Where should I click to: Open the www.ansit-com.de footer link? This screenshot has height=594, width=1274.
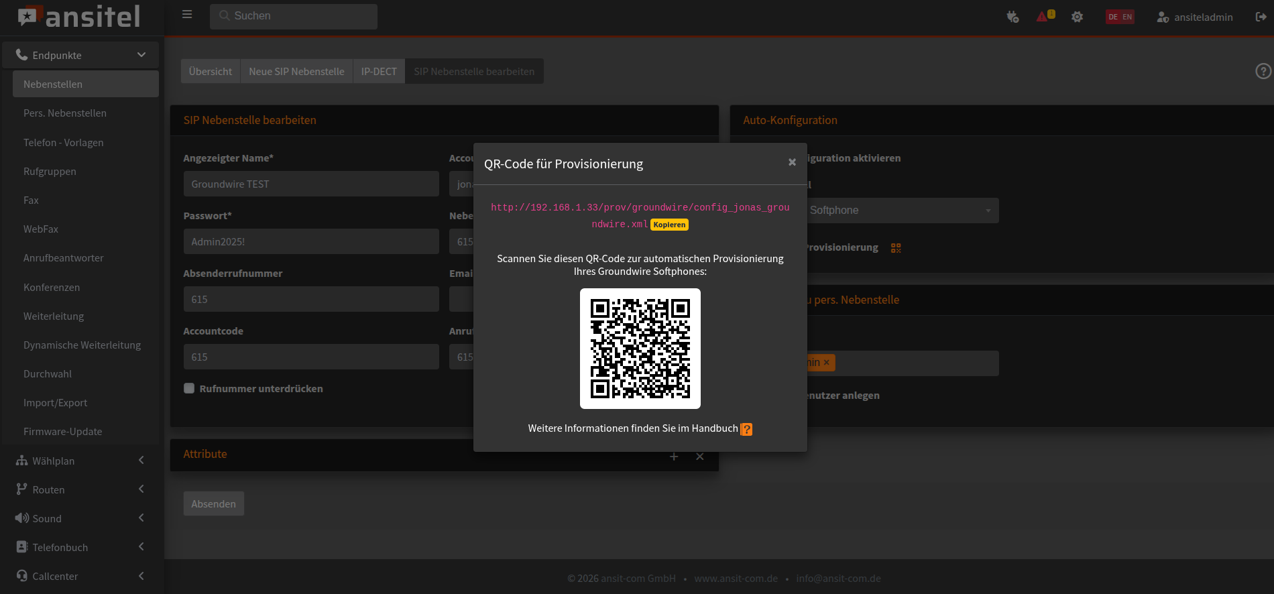pyautogui.click(x=736, y=578)
